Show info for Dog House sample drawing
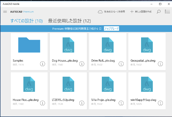The image size is (172, 117). point(82,64)
